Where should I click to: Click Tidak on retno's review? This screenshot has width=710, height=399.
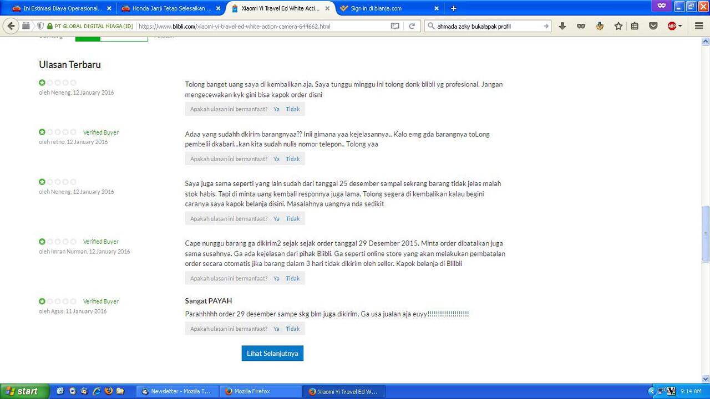(293, 159)
